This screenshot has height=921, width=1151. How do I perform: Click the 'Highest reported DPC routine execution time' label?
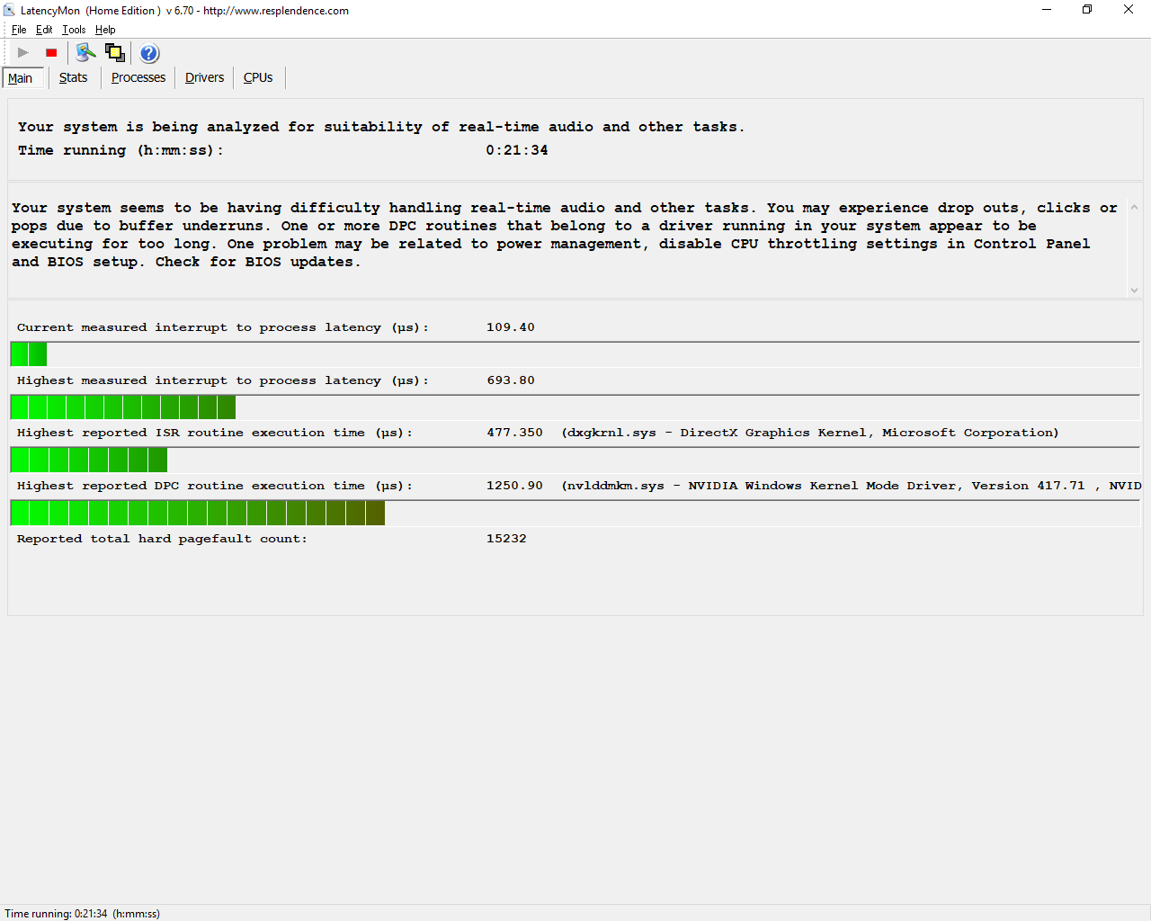215,486
